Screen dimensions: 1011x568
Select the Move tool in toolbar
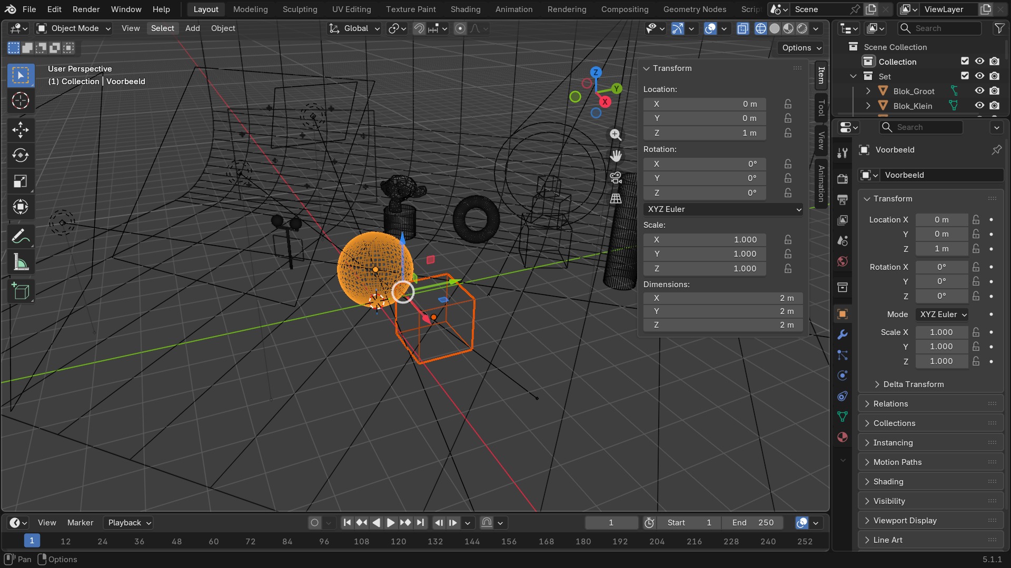click(21, 129)
